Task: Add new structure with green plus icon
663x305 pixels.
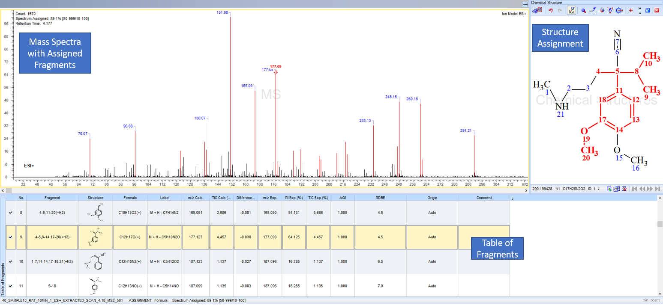Action: [609, 189]
